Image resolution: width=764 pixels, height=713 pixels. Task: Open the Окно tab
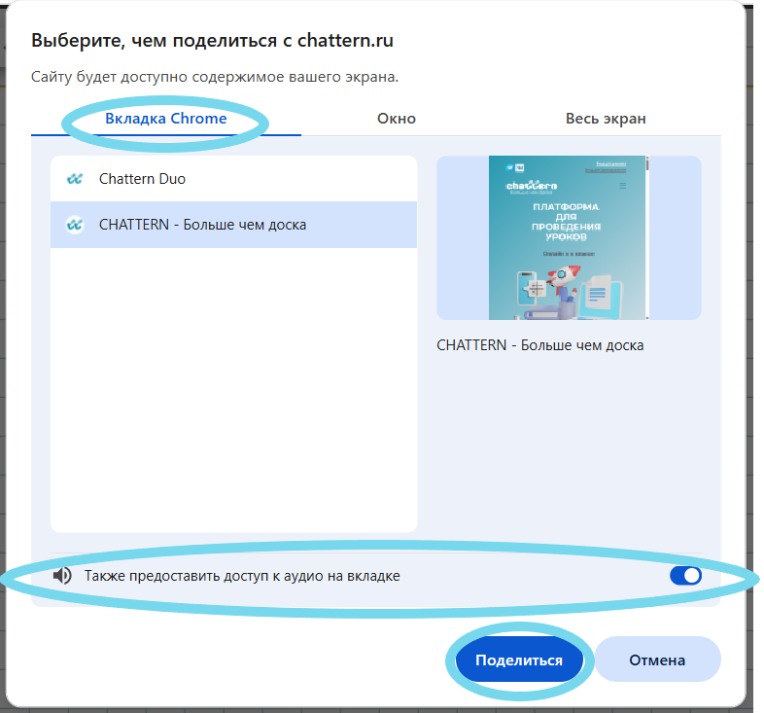(x=396, y=119)
